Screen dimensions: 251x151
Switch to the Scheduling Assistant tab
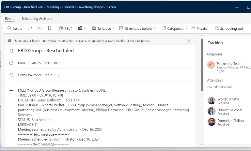click(x=37, y=19)
